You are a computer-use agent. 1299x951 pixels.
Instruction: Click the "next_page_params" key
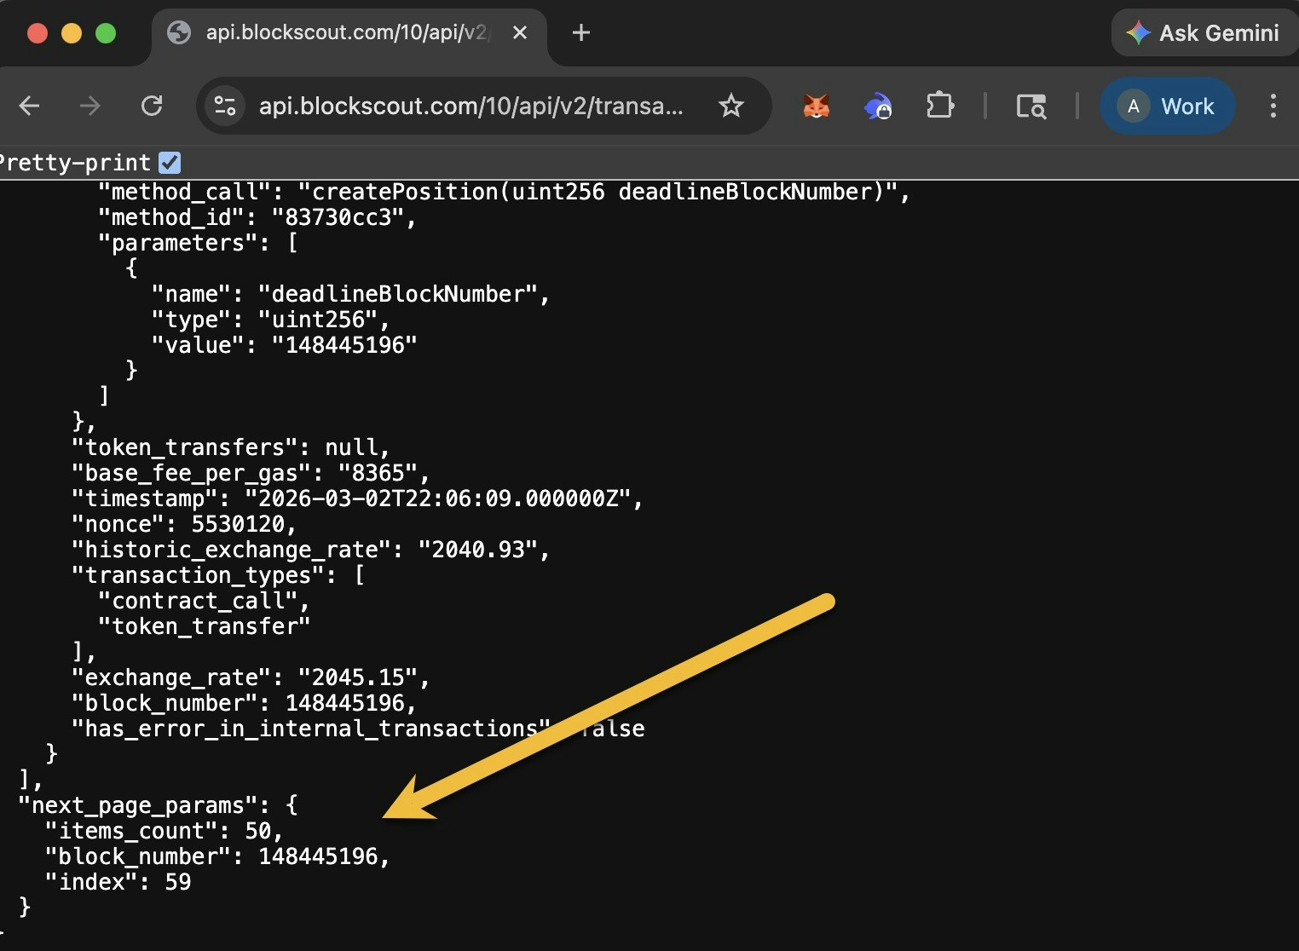(138, 805)
